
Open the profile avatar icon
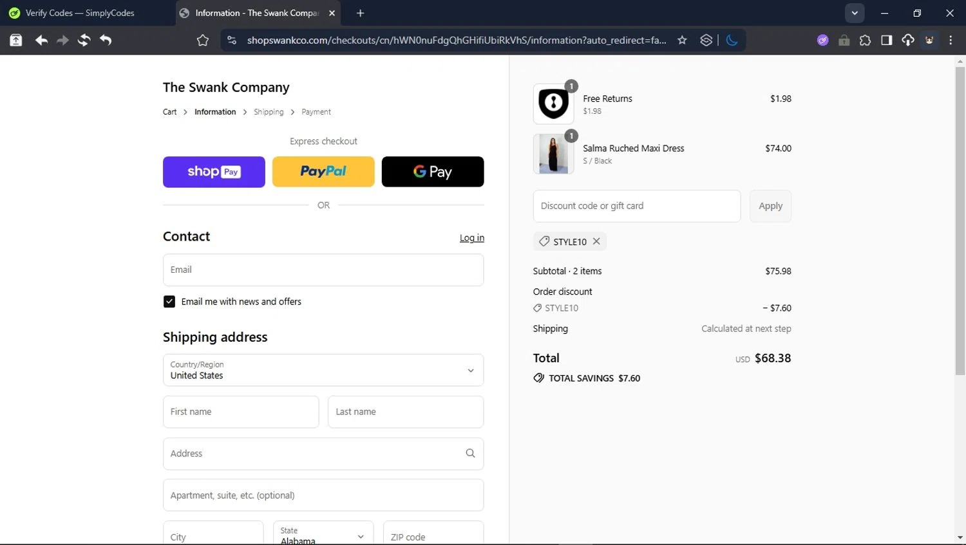click(929, 40)
